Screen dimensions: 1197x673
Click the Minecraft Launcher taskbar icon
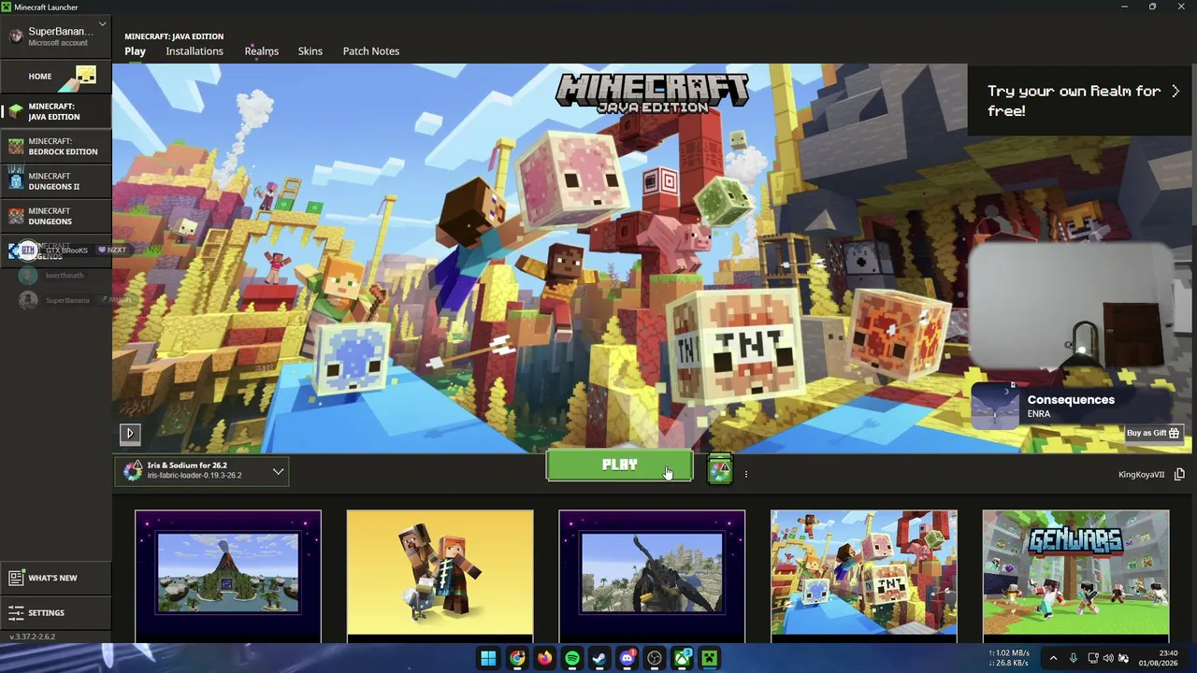pos(710,659)
